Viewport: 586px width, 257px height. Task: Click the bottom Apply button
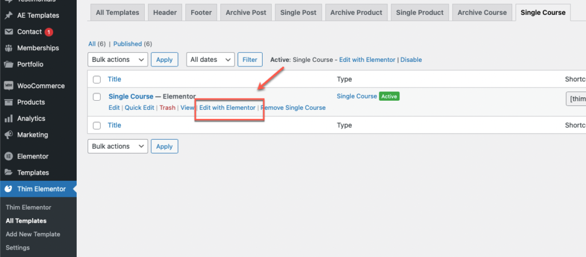(x=164, y=147)
